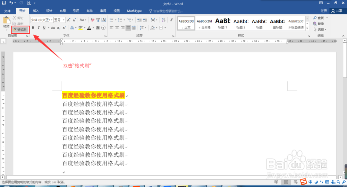Collapse the ribbon with the up chevron
This screenshot has width=347, height=187.
tap(343, 36)
